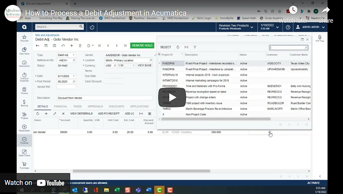Image resolution: width=343 pixels, height=194 pixels.
Task: Delete the row in the details grid
Action: point(63,113)
